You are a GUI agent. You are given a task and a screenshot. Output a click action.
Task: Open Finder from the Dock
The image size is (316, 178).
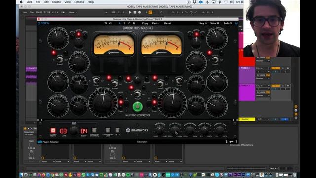21,175
